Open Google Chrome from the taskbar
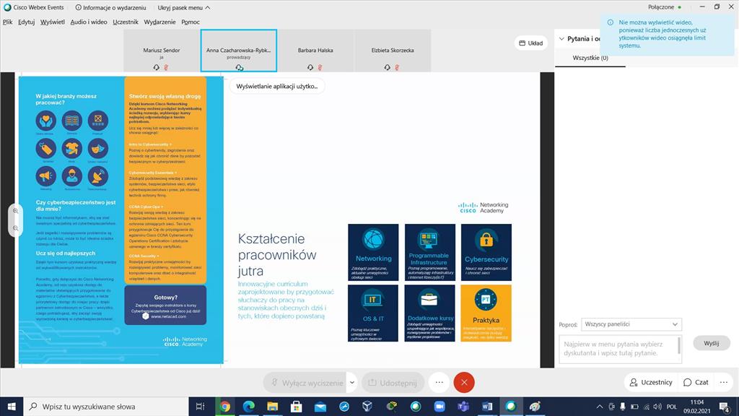The width and height of the screenshot is (739, 416). (x=225, y=407)
